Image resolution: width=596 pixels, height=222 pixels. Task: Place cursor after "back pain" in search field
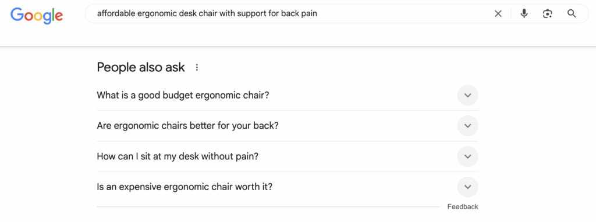318,14
